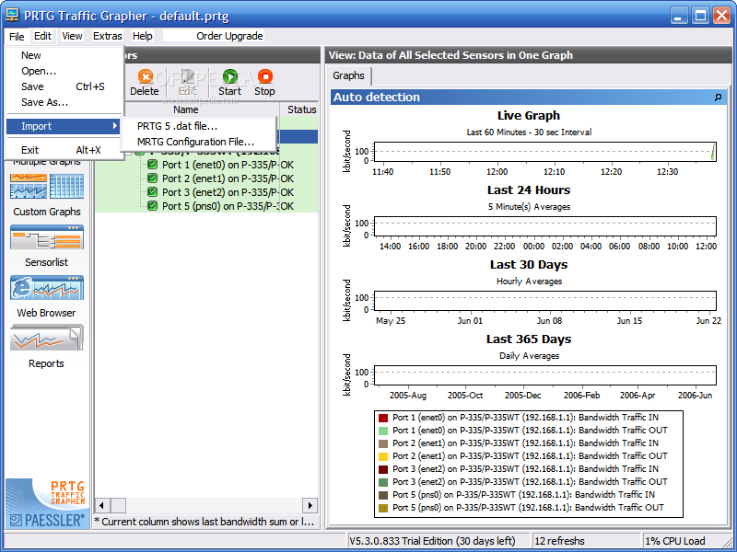737x552 pixels.
Task: Choose Exit from the File menu
Action: tap(64, 150)
